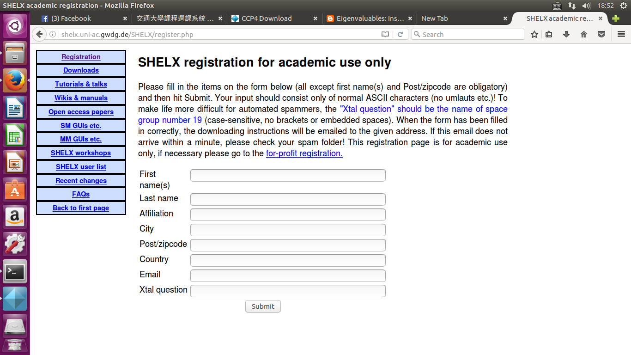Open the SHELX user list link
This screenshot has height=355, width=631.
click(81, 167)
